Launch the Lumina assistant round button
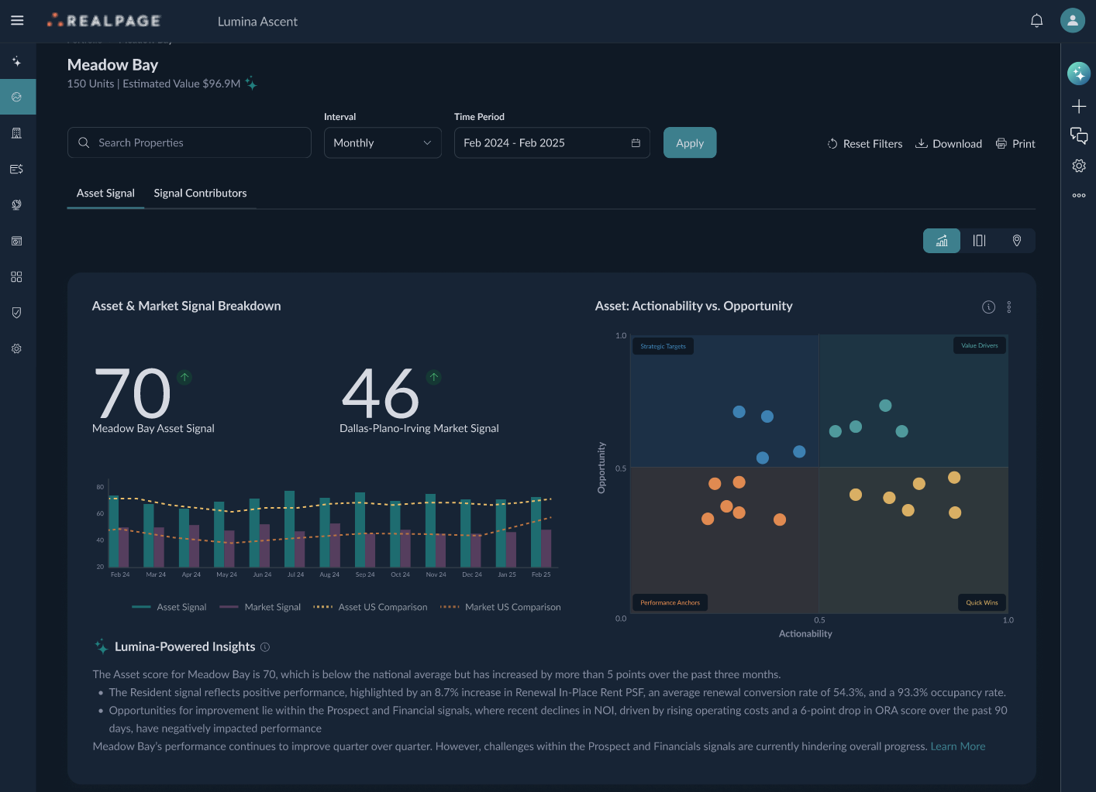1096x792 pixels. [x=1079, y=74]
